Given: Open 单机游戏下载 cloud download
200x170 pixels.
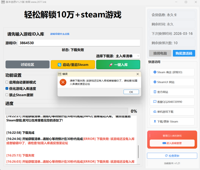Looking at the screenshot, I should [172, 112].
